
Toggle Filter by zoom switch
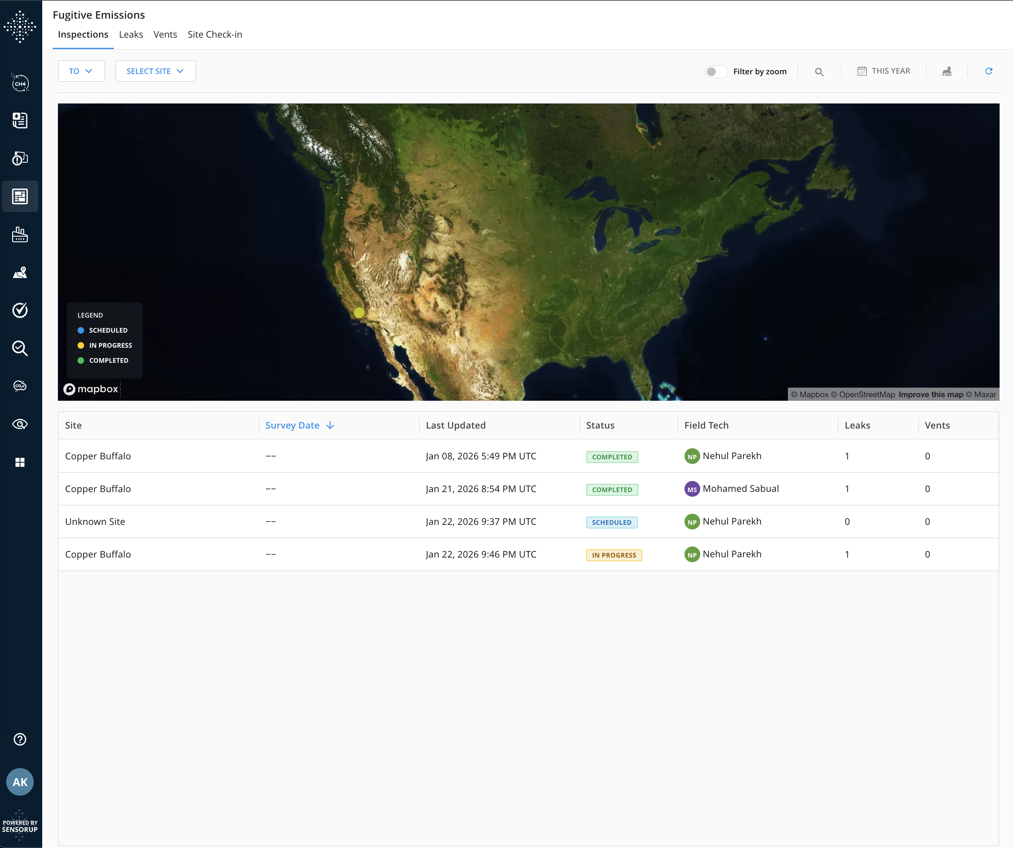tap(716, 71)
